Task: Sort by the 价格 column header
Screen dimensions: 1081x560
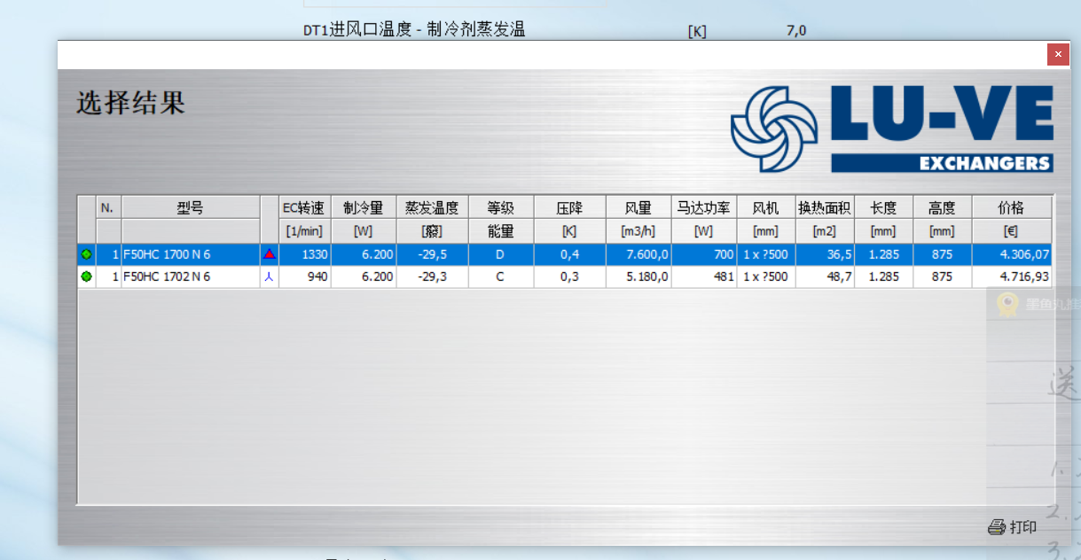Action: (1012, 208)
